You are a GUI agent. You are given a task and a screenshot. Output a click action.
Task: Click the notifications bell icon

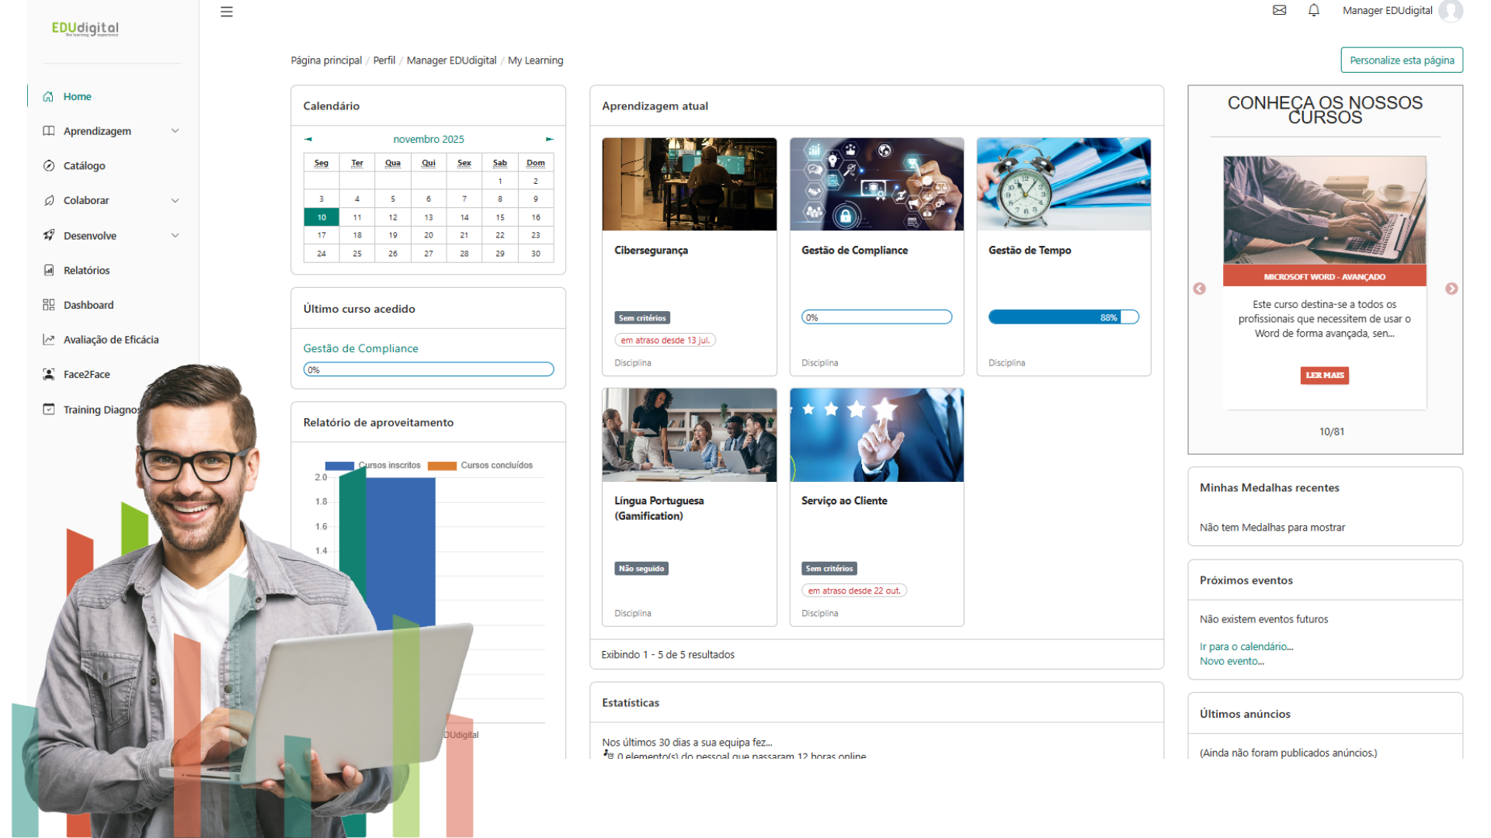click(x=1313, y=10)
